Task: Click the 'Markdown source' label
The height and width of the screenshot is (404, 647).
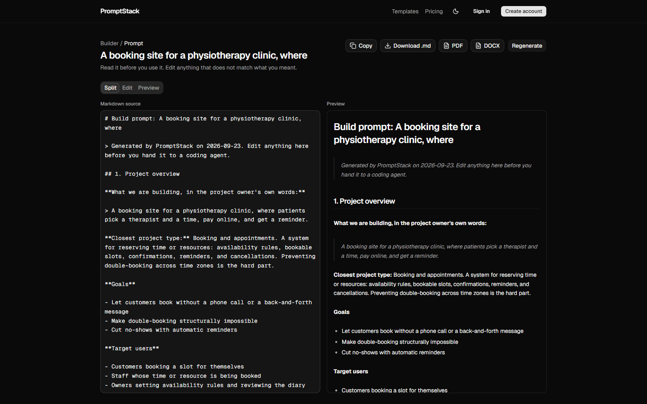Action: pyautogui.click(x=121, y=104)
